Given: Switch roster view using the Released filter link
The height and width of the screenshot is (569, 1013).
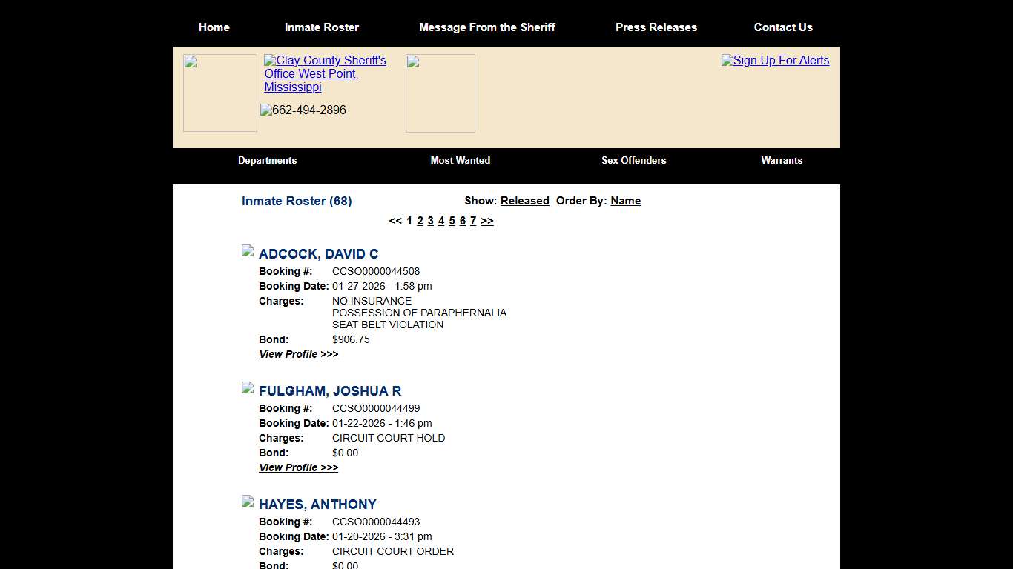Looking at the screenshot, I should [524, 201].
